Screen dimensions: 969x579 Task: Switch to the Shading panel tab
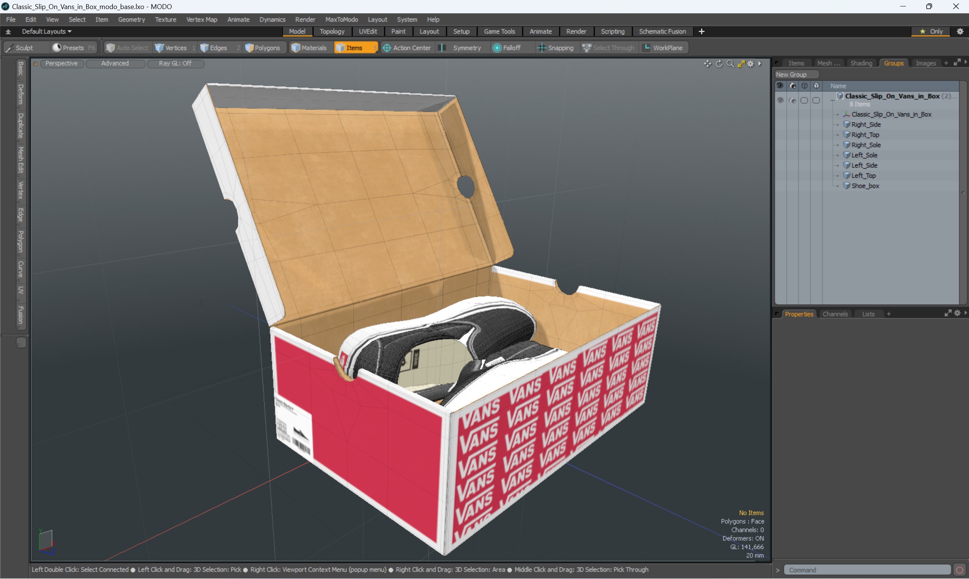[x=861, y=63]
